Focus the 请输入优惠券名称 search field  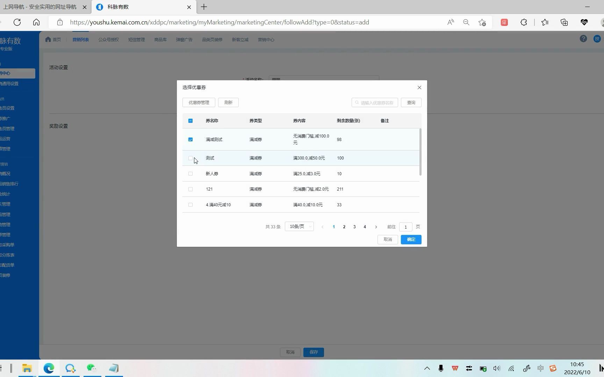375,103
